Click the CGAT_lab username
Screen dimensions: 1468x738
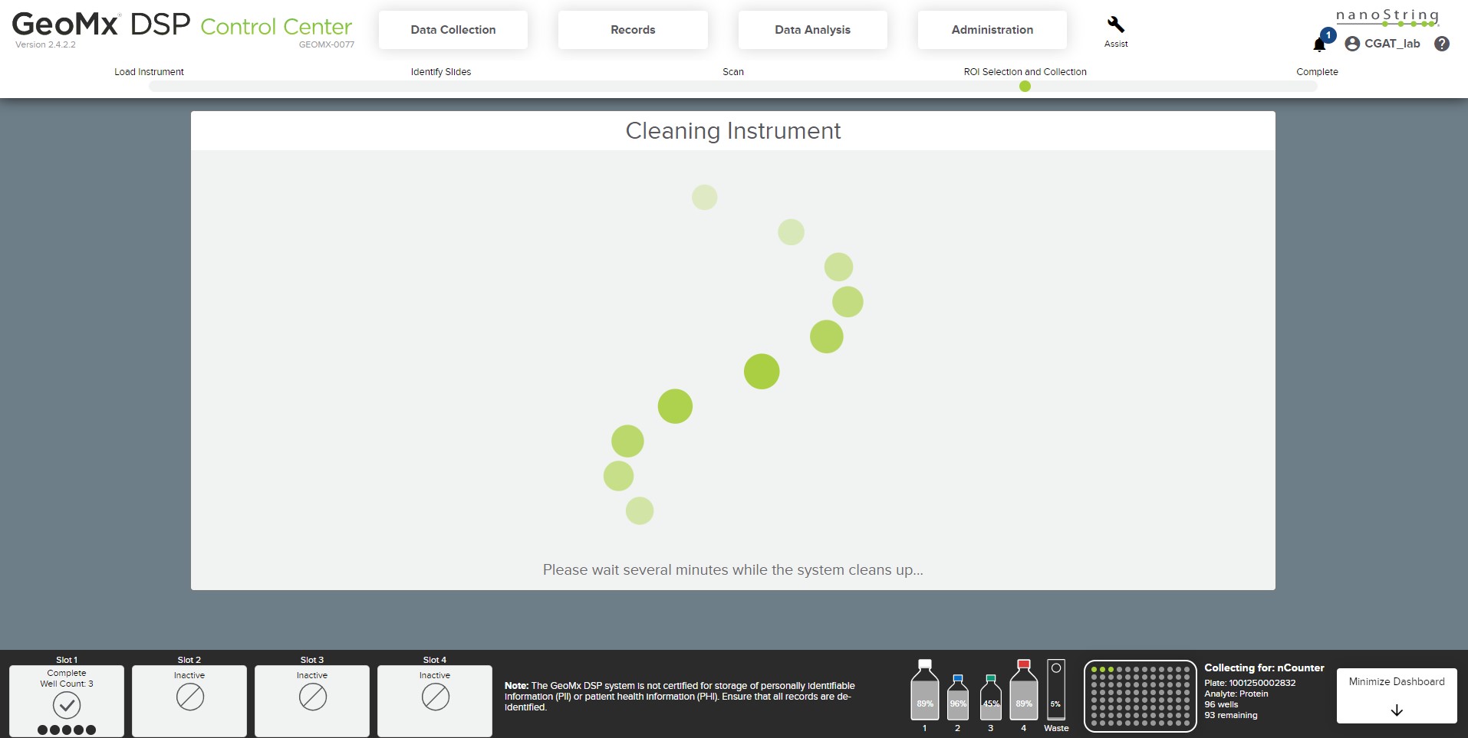point(1392,44)
